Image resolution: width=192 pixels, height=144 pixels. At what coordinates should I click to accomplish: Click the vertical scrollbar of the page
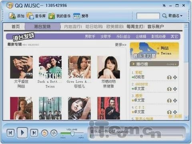pos(186,45)
